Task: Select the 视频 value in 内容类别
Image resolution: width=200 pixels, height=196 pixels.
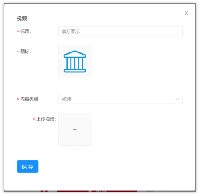Action: tap(67, 99)
